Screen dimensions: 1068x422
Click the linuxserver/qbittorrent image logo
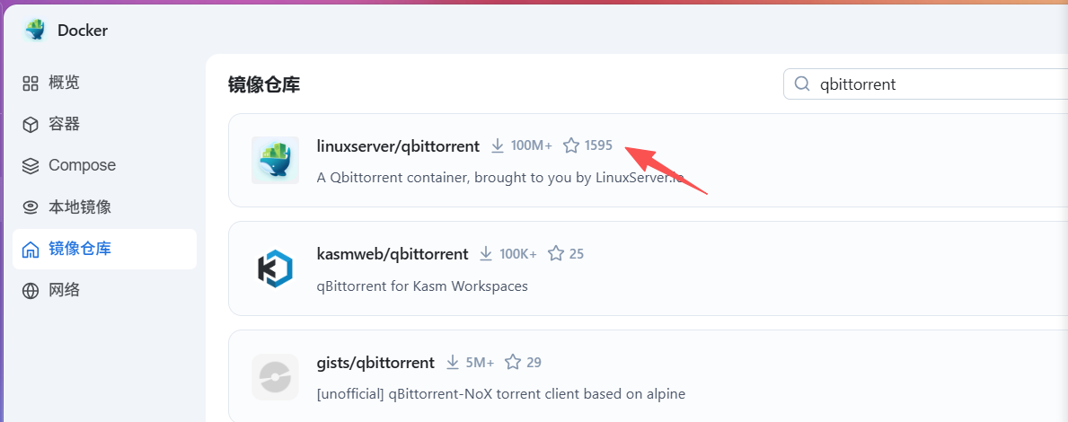275,161
